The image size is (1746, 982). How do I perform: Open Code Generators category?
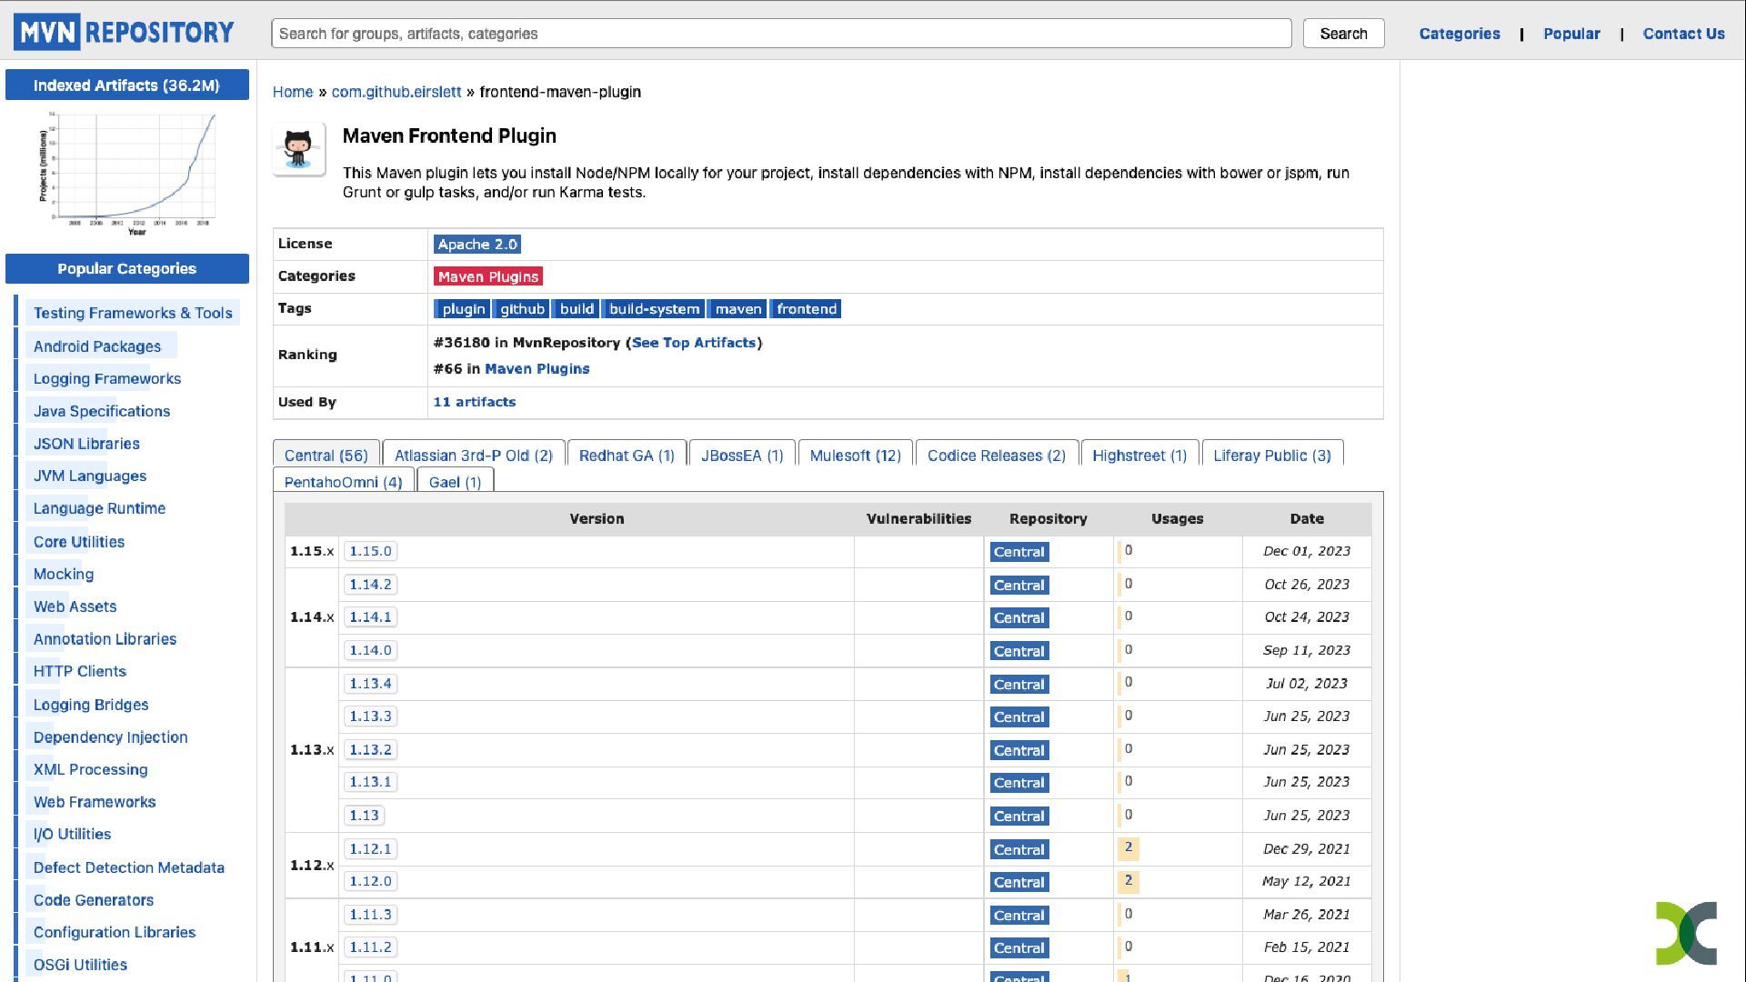[94, 900]
